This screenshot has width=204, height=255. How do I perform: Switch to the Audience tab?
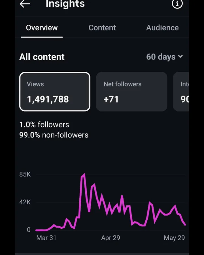(x=162, y=28)
